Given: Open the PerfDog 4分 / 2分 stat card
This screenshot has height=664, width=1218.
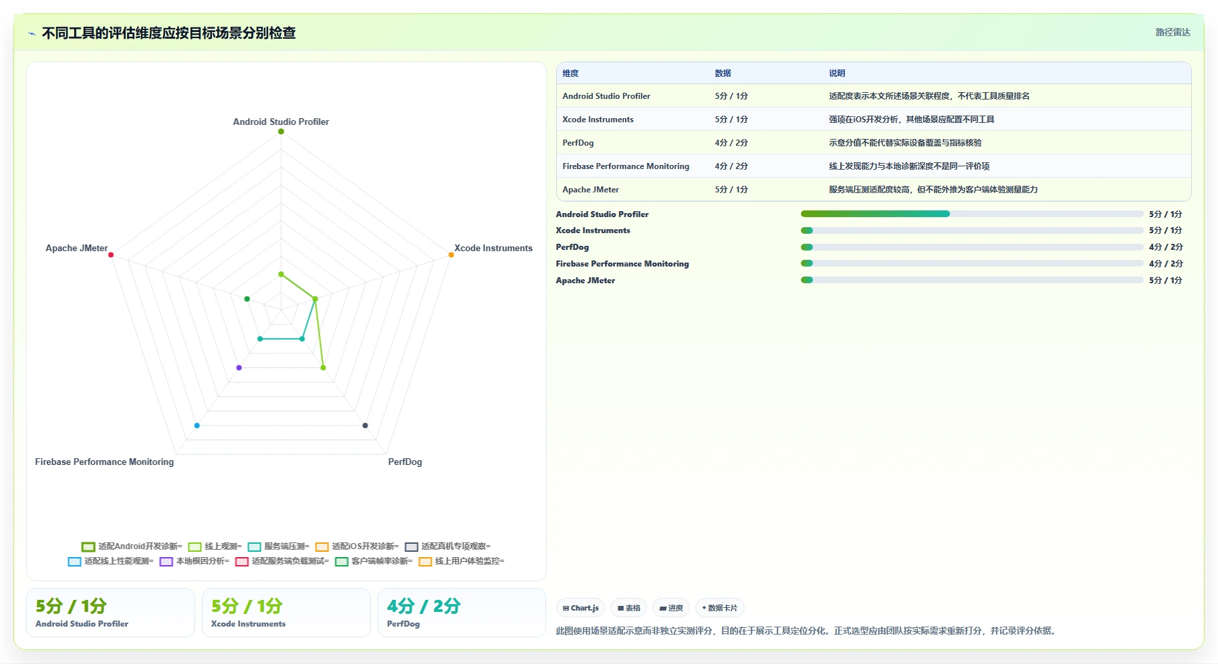Looking at the screenshot, I should tap(462, 613).
